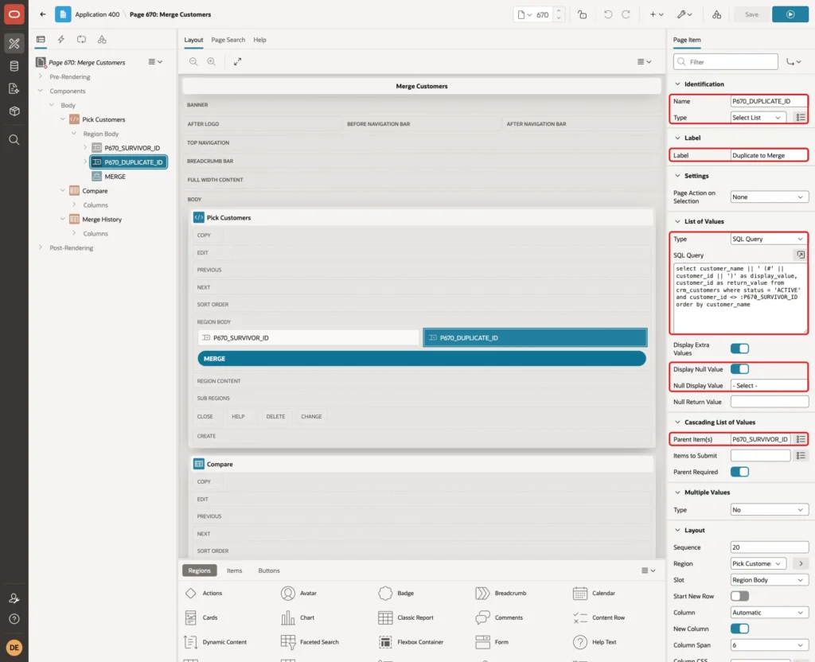Expand layout to full screen
The height and width of the screenshot is (662, 815).
pyautogui.click(x=237, y=61)
